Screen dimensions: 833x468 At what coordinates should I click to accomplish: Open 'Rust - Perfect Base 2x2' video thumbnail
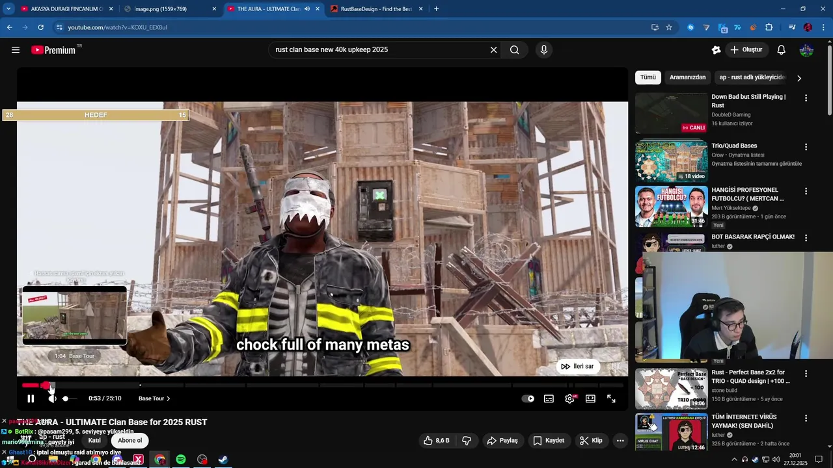coord(671,389)
